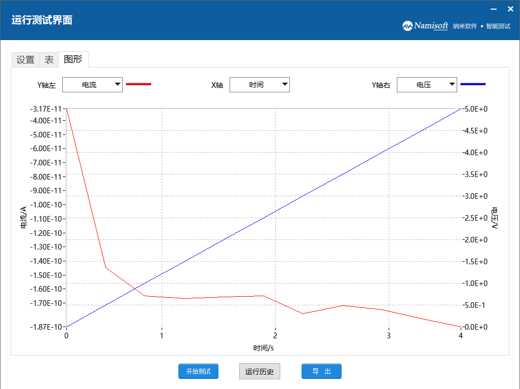Click the red line color swatch
The image size is (520, 389).
point(138,84)
